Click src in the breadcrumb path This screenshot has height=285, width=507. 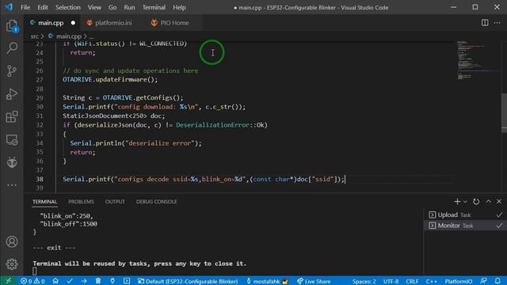click(34, 36)
